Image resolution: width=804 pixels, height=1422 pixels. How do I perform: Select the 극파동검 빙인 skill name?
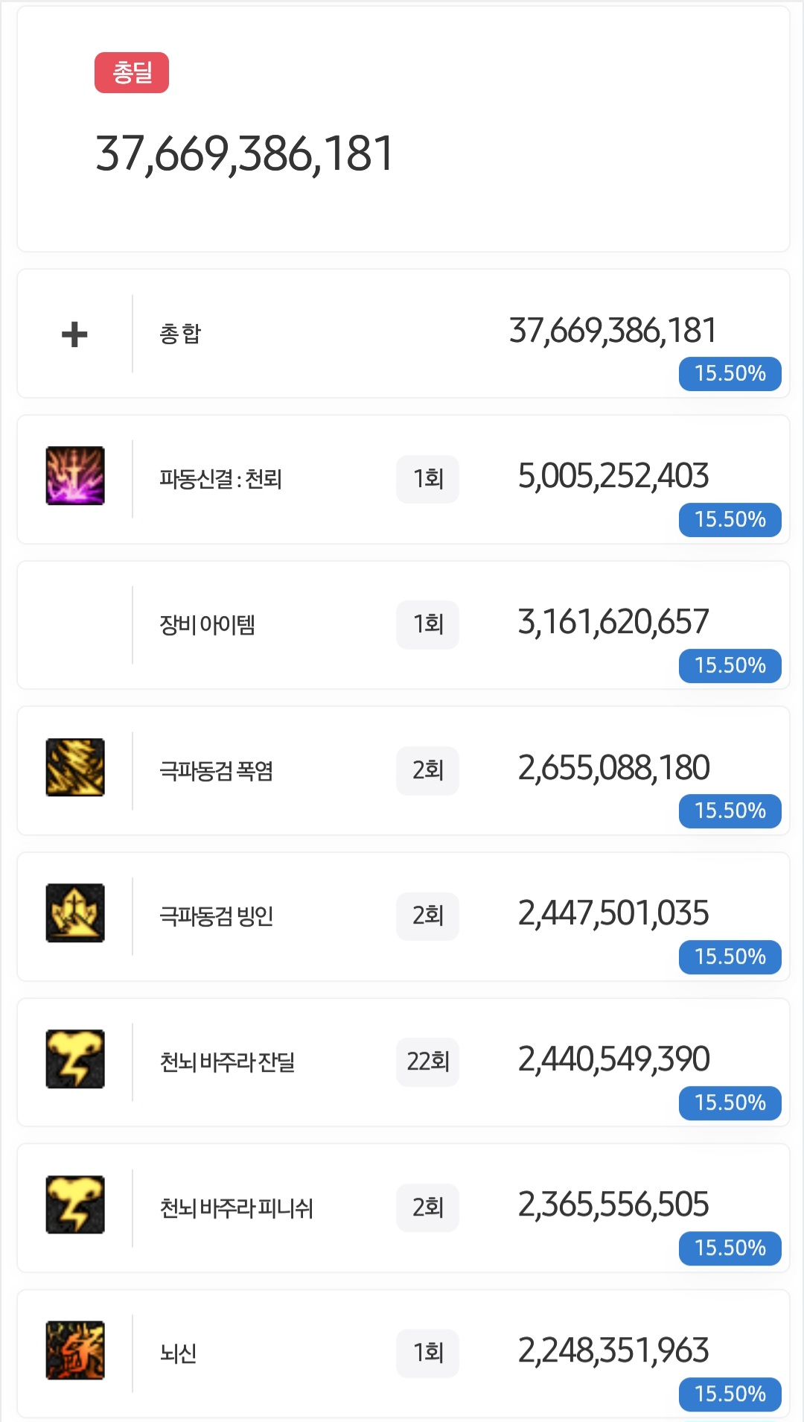(x=217, y=916)
